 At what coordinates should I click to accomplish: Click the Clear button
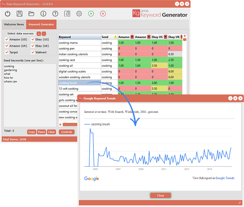51,132
